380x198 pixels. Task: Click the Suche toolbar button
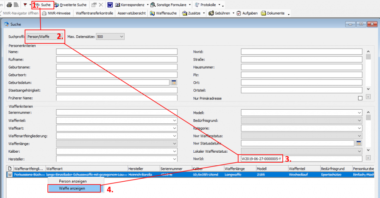click(x=43, y=5)
